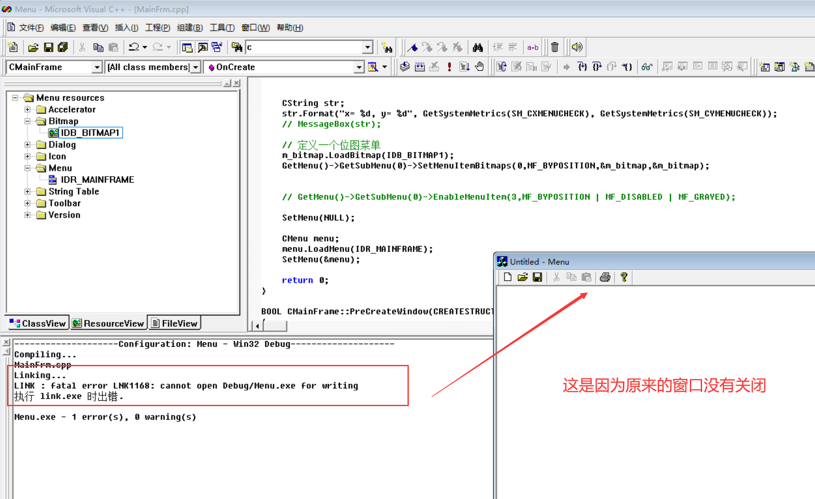Image resolution: width=815 pixels, height=499 pixels.
Task: Open the 工程(P) menu
Action: click(158, 28)
